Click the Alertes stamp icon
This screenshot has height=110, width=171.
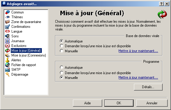coord(7,60)
